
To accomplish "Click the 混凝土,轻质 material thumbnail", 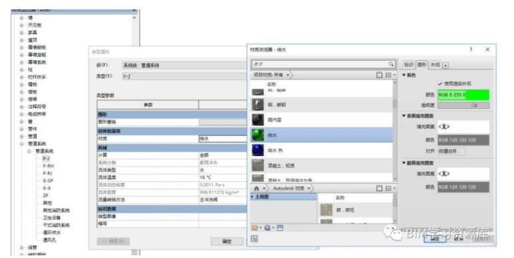I will pos(258,166).
